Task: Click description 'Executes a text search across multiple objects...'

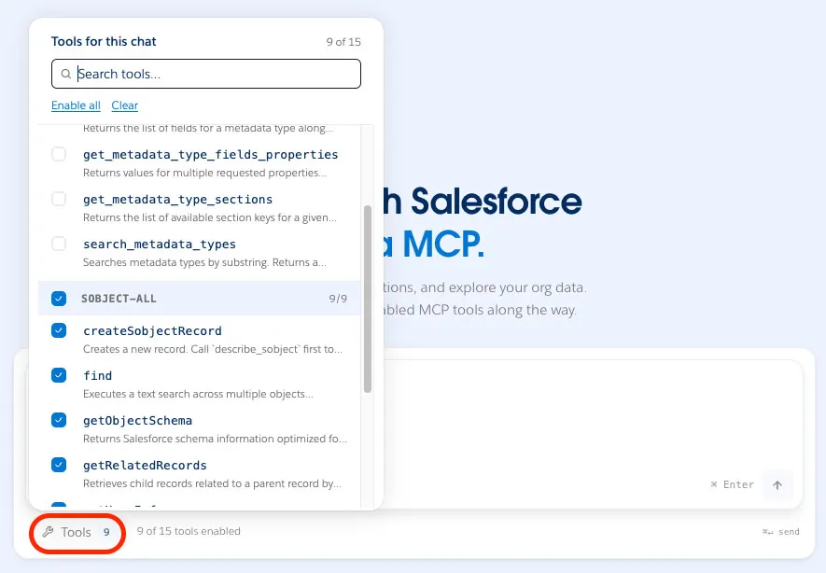Action: click(198, 394)
